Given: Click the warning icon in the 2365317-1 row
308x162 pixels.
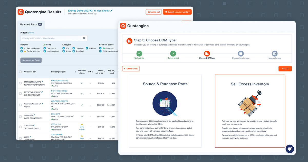Looking at the screenshot, I should pos(82,124).
